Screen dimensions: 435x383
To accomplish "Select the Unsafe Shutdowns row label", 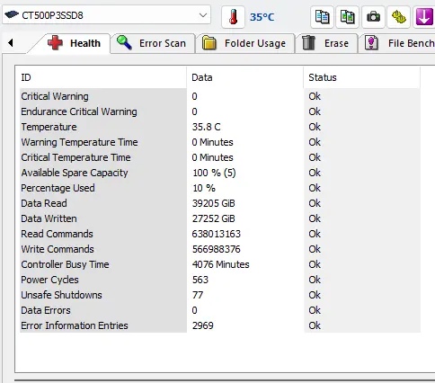I will point(61,295).
